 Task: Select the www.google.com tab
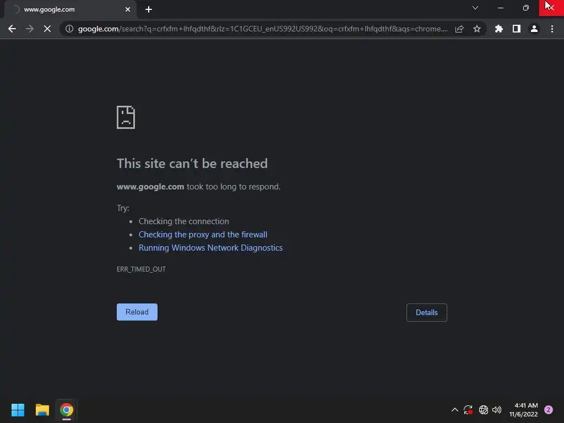tap(70, 9)
